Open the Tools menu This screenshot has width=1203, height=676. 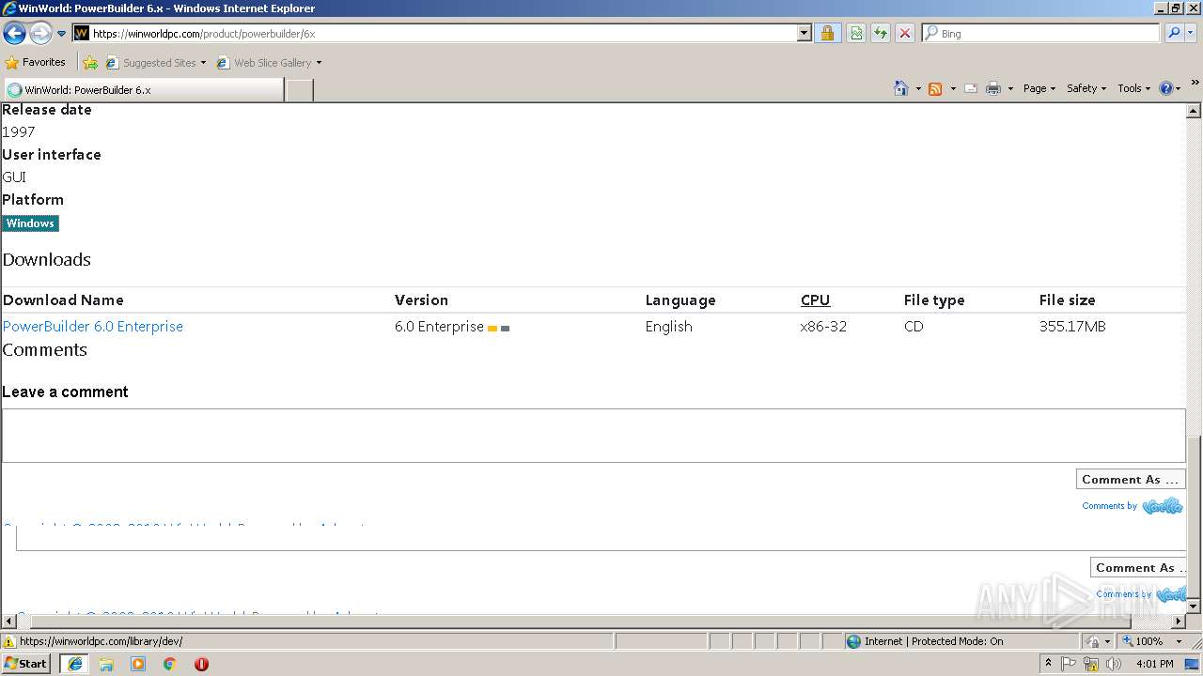(1133, 88)
